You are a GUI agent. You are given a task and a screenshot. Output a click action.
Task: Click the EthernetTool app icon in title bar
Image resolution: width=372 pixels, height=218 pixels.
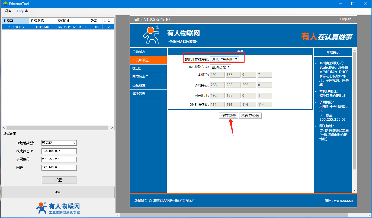[5, 4]
